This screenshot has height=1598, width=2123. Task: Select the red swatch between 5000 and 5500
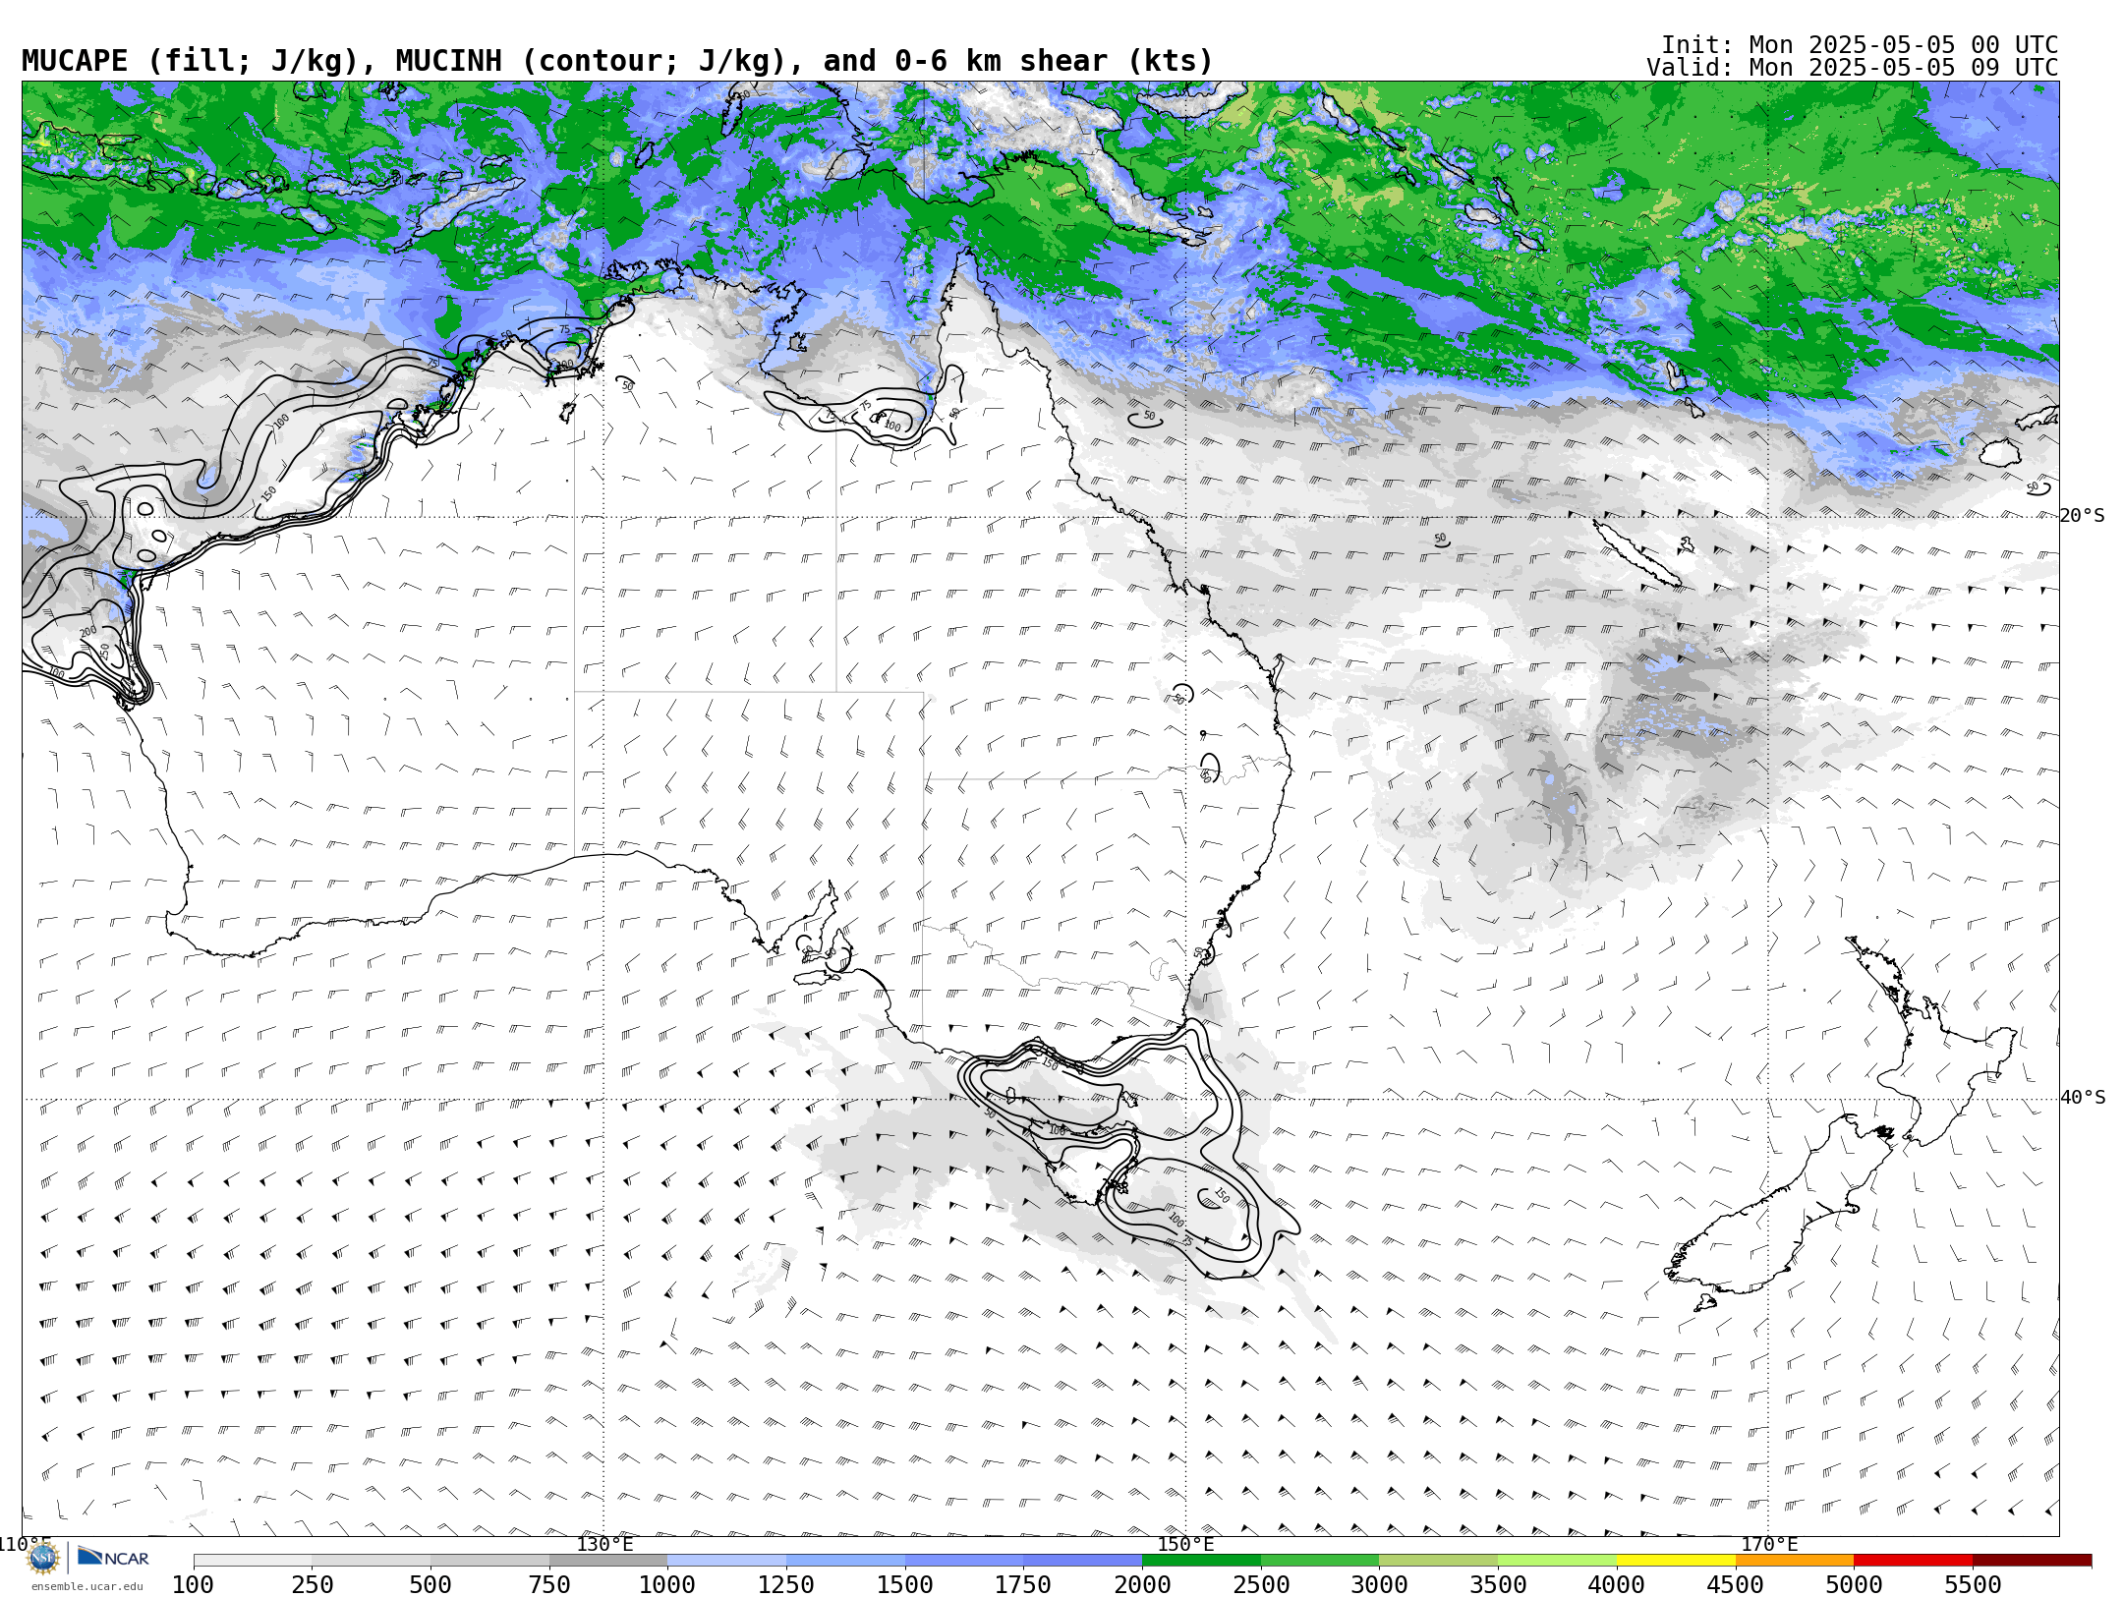1913,1561
